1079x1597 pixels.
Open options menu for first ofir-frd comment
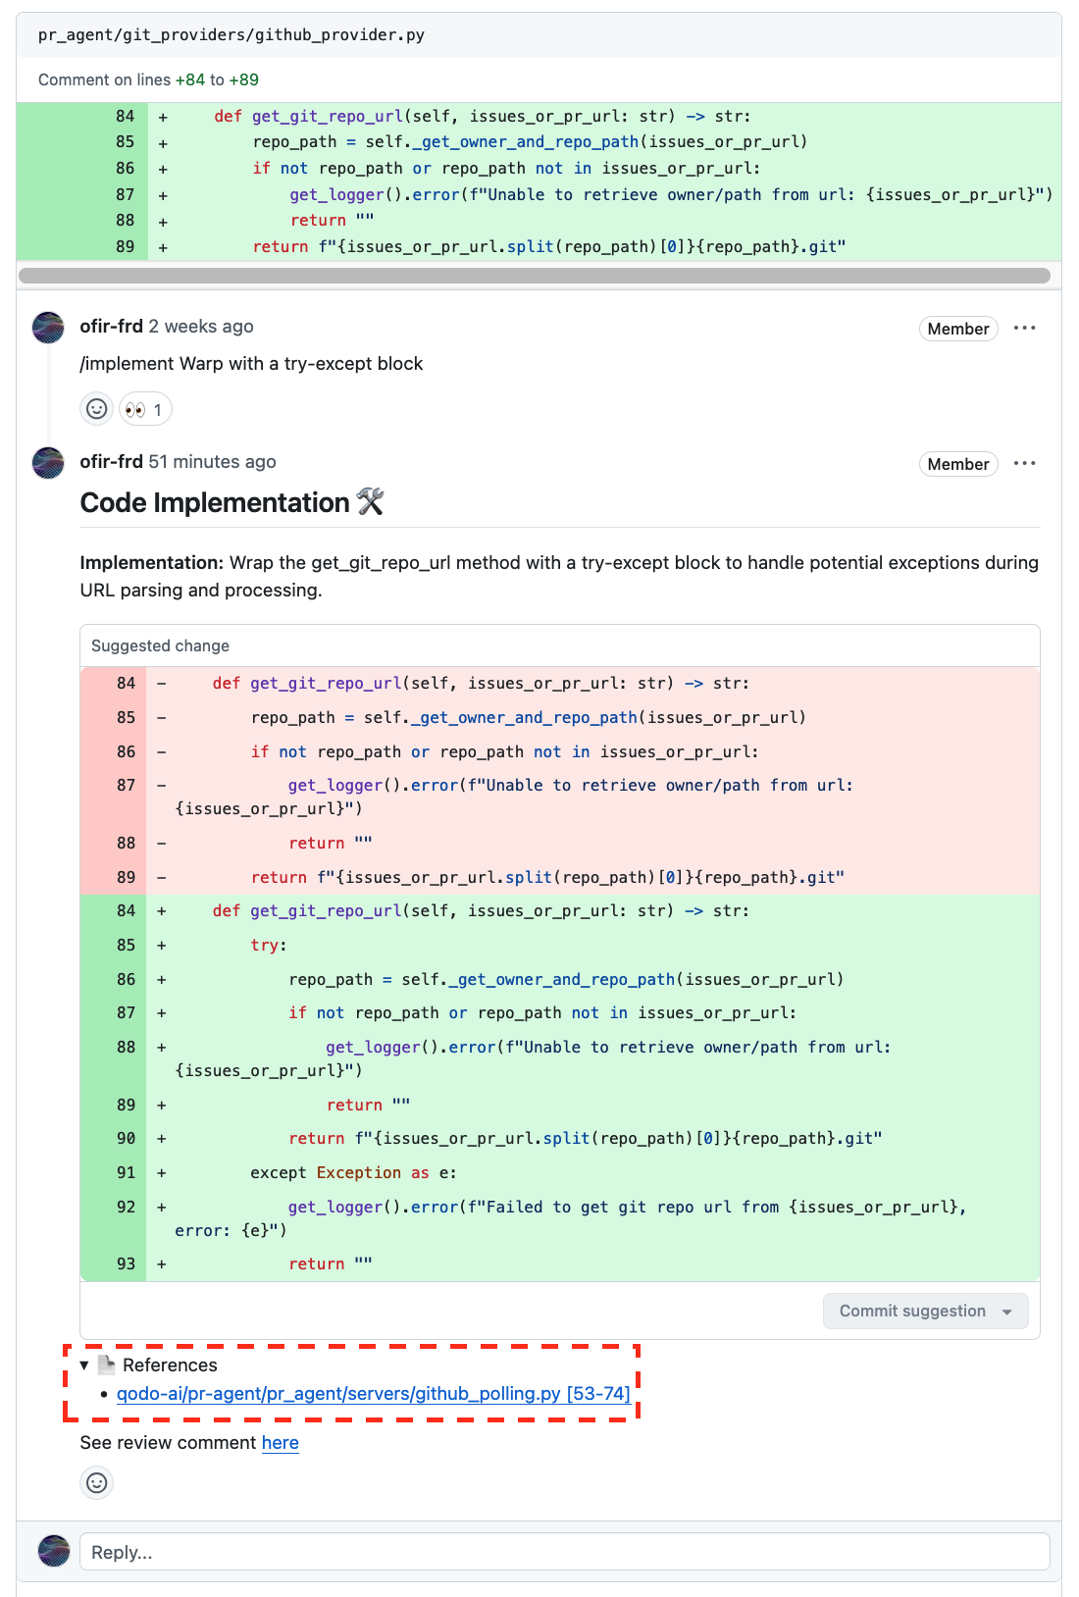pos(1024,329)
